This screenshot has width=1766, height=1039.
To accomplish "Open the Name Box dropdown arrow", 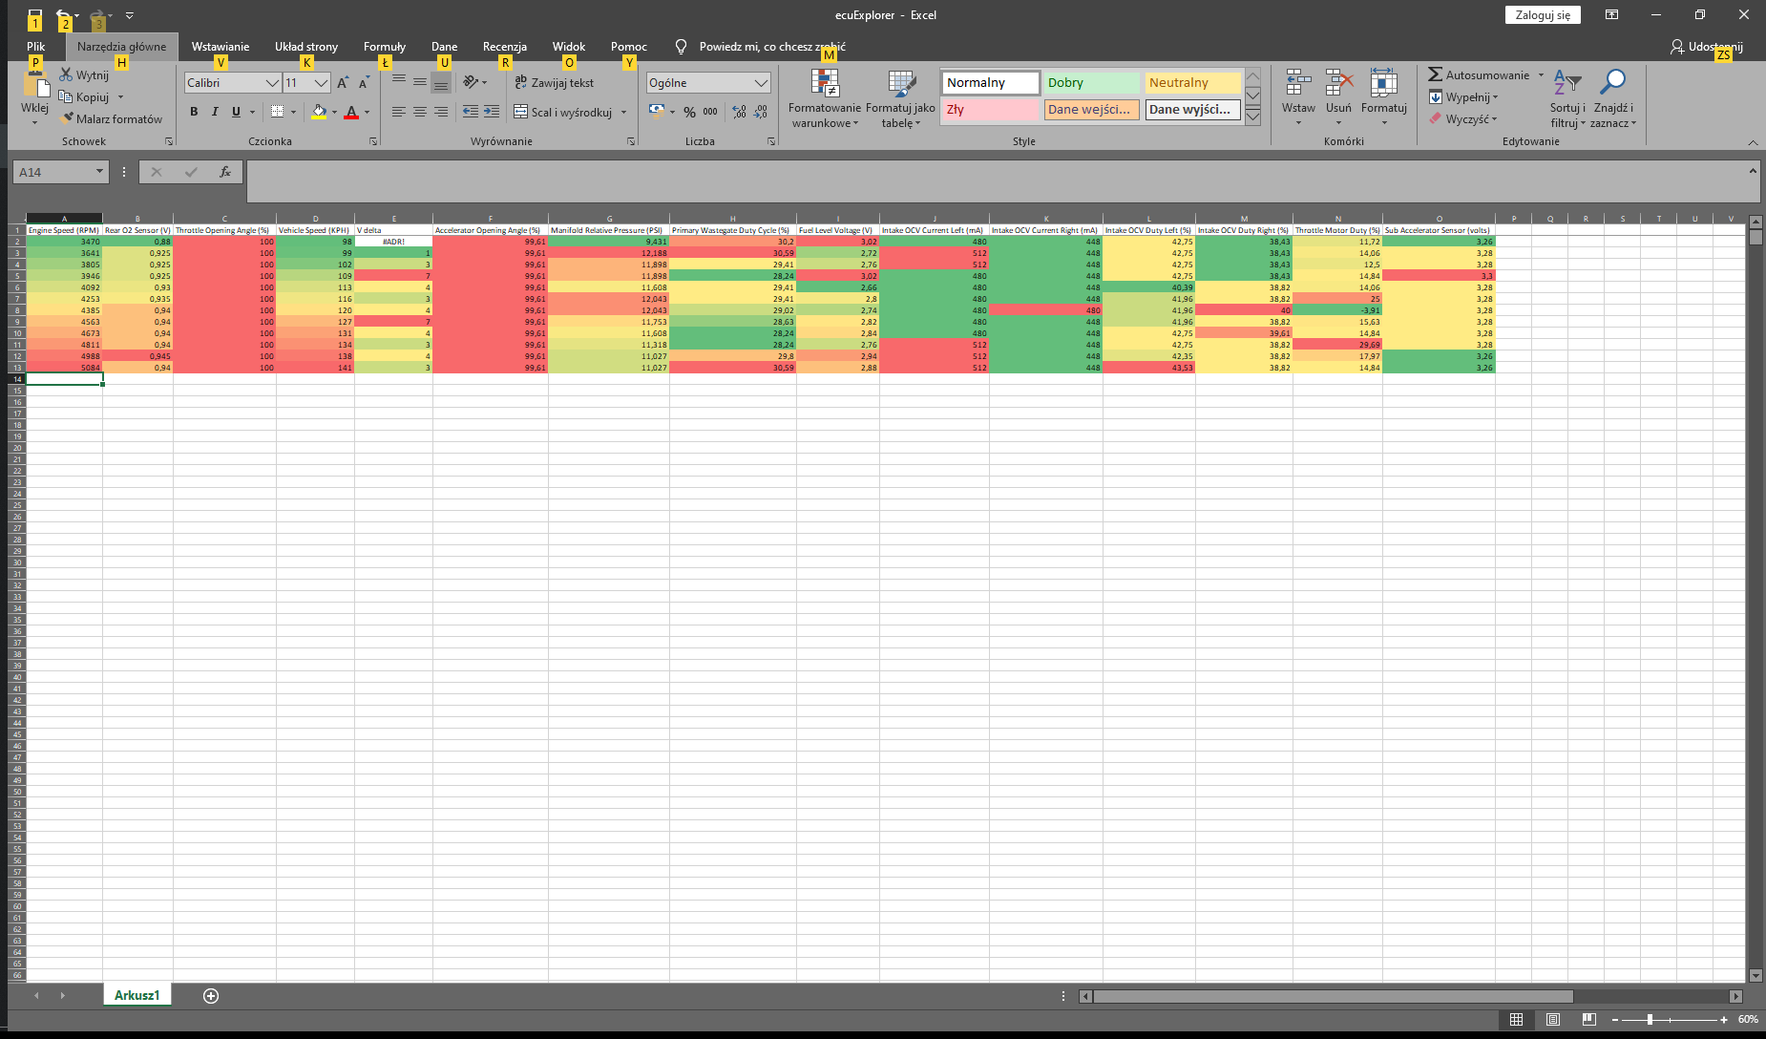I will point(99,172).
